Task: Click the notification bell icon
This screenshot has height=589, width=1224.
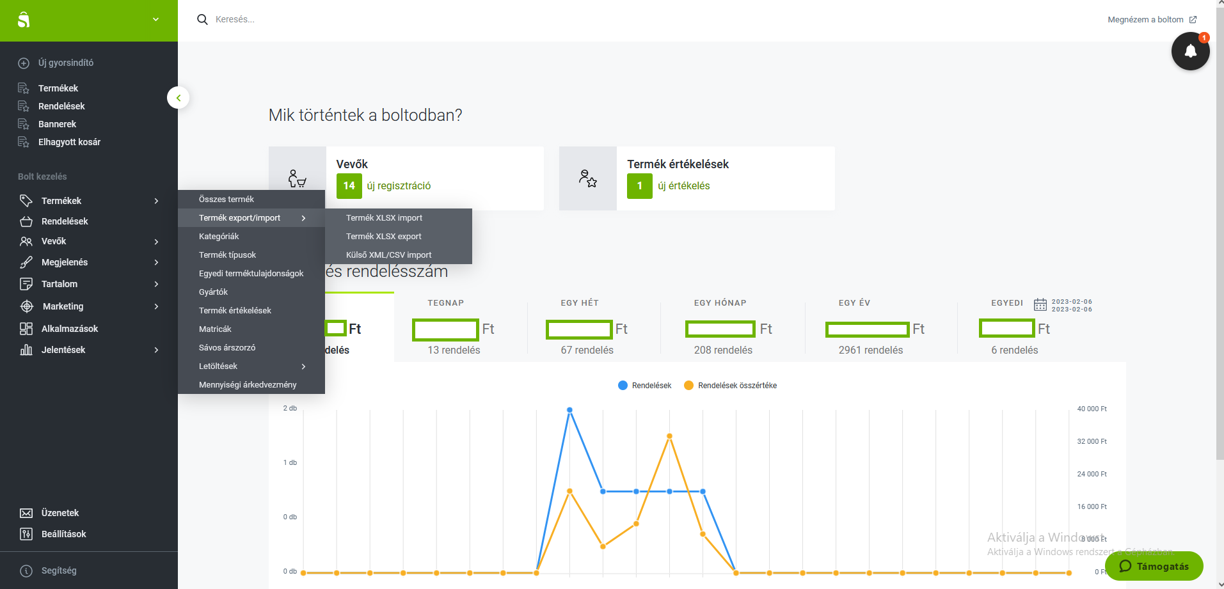Action: click(x=1190, y=51)
